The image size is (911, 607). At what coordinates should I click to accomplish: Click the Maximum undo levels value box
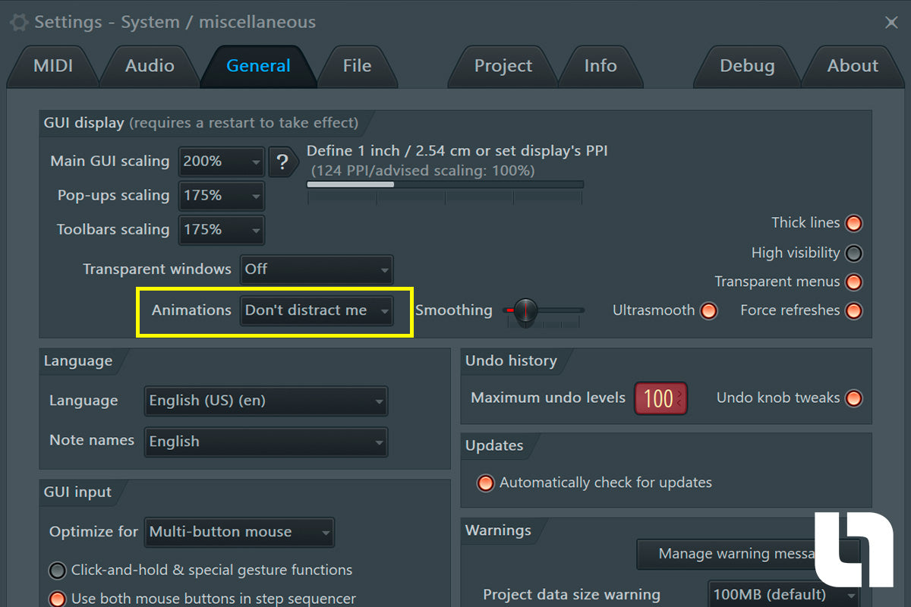point(660,398)
